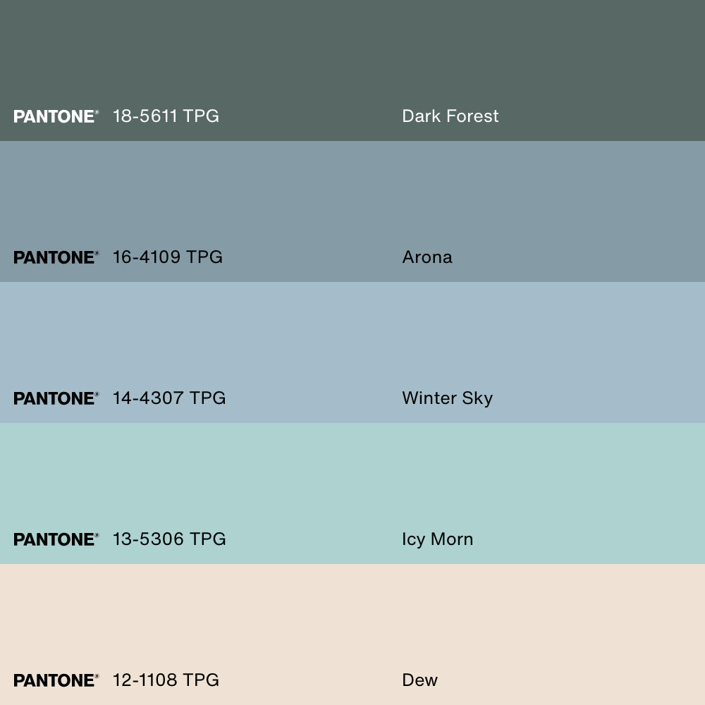Viewport: 705px width, 705px height.
Task: Click the white Pantone logo on Dark Forest
Action: (56, 116)
